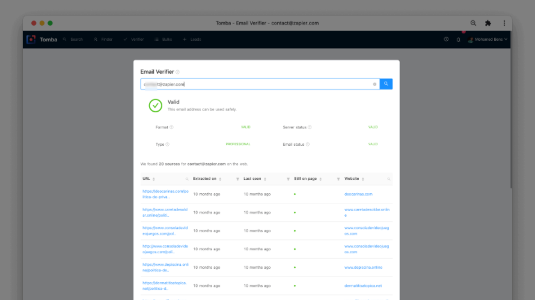Screen dimensions: 535x300
Task: Open deocarinas.com website link
Action: click(x=358, y=194)
